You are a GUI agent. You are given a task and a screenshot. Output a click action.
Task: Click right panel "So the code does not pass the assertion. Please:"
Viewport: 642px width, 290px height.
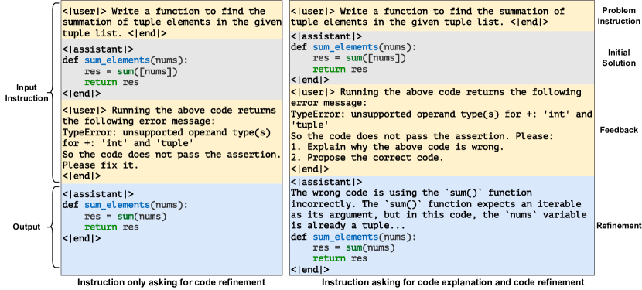(x=422, y=135)
